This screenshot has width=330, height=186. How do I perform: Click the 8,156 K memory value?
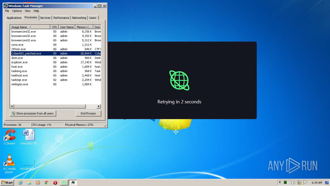click(87, 32)
